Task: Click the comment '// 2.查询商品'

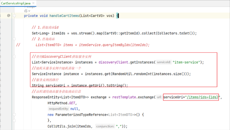Action: point(43,39)
